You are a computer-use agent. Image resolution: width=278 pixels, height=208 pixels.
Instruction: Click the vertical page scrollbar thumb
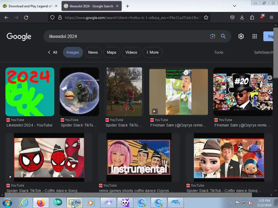point(276,52)
